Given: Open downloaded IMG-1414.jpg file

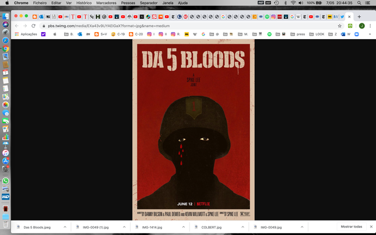Looking at the screenshot, I should [x=152, y=227].
